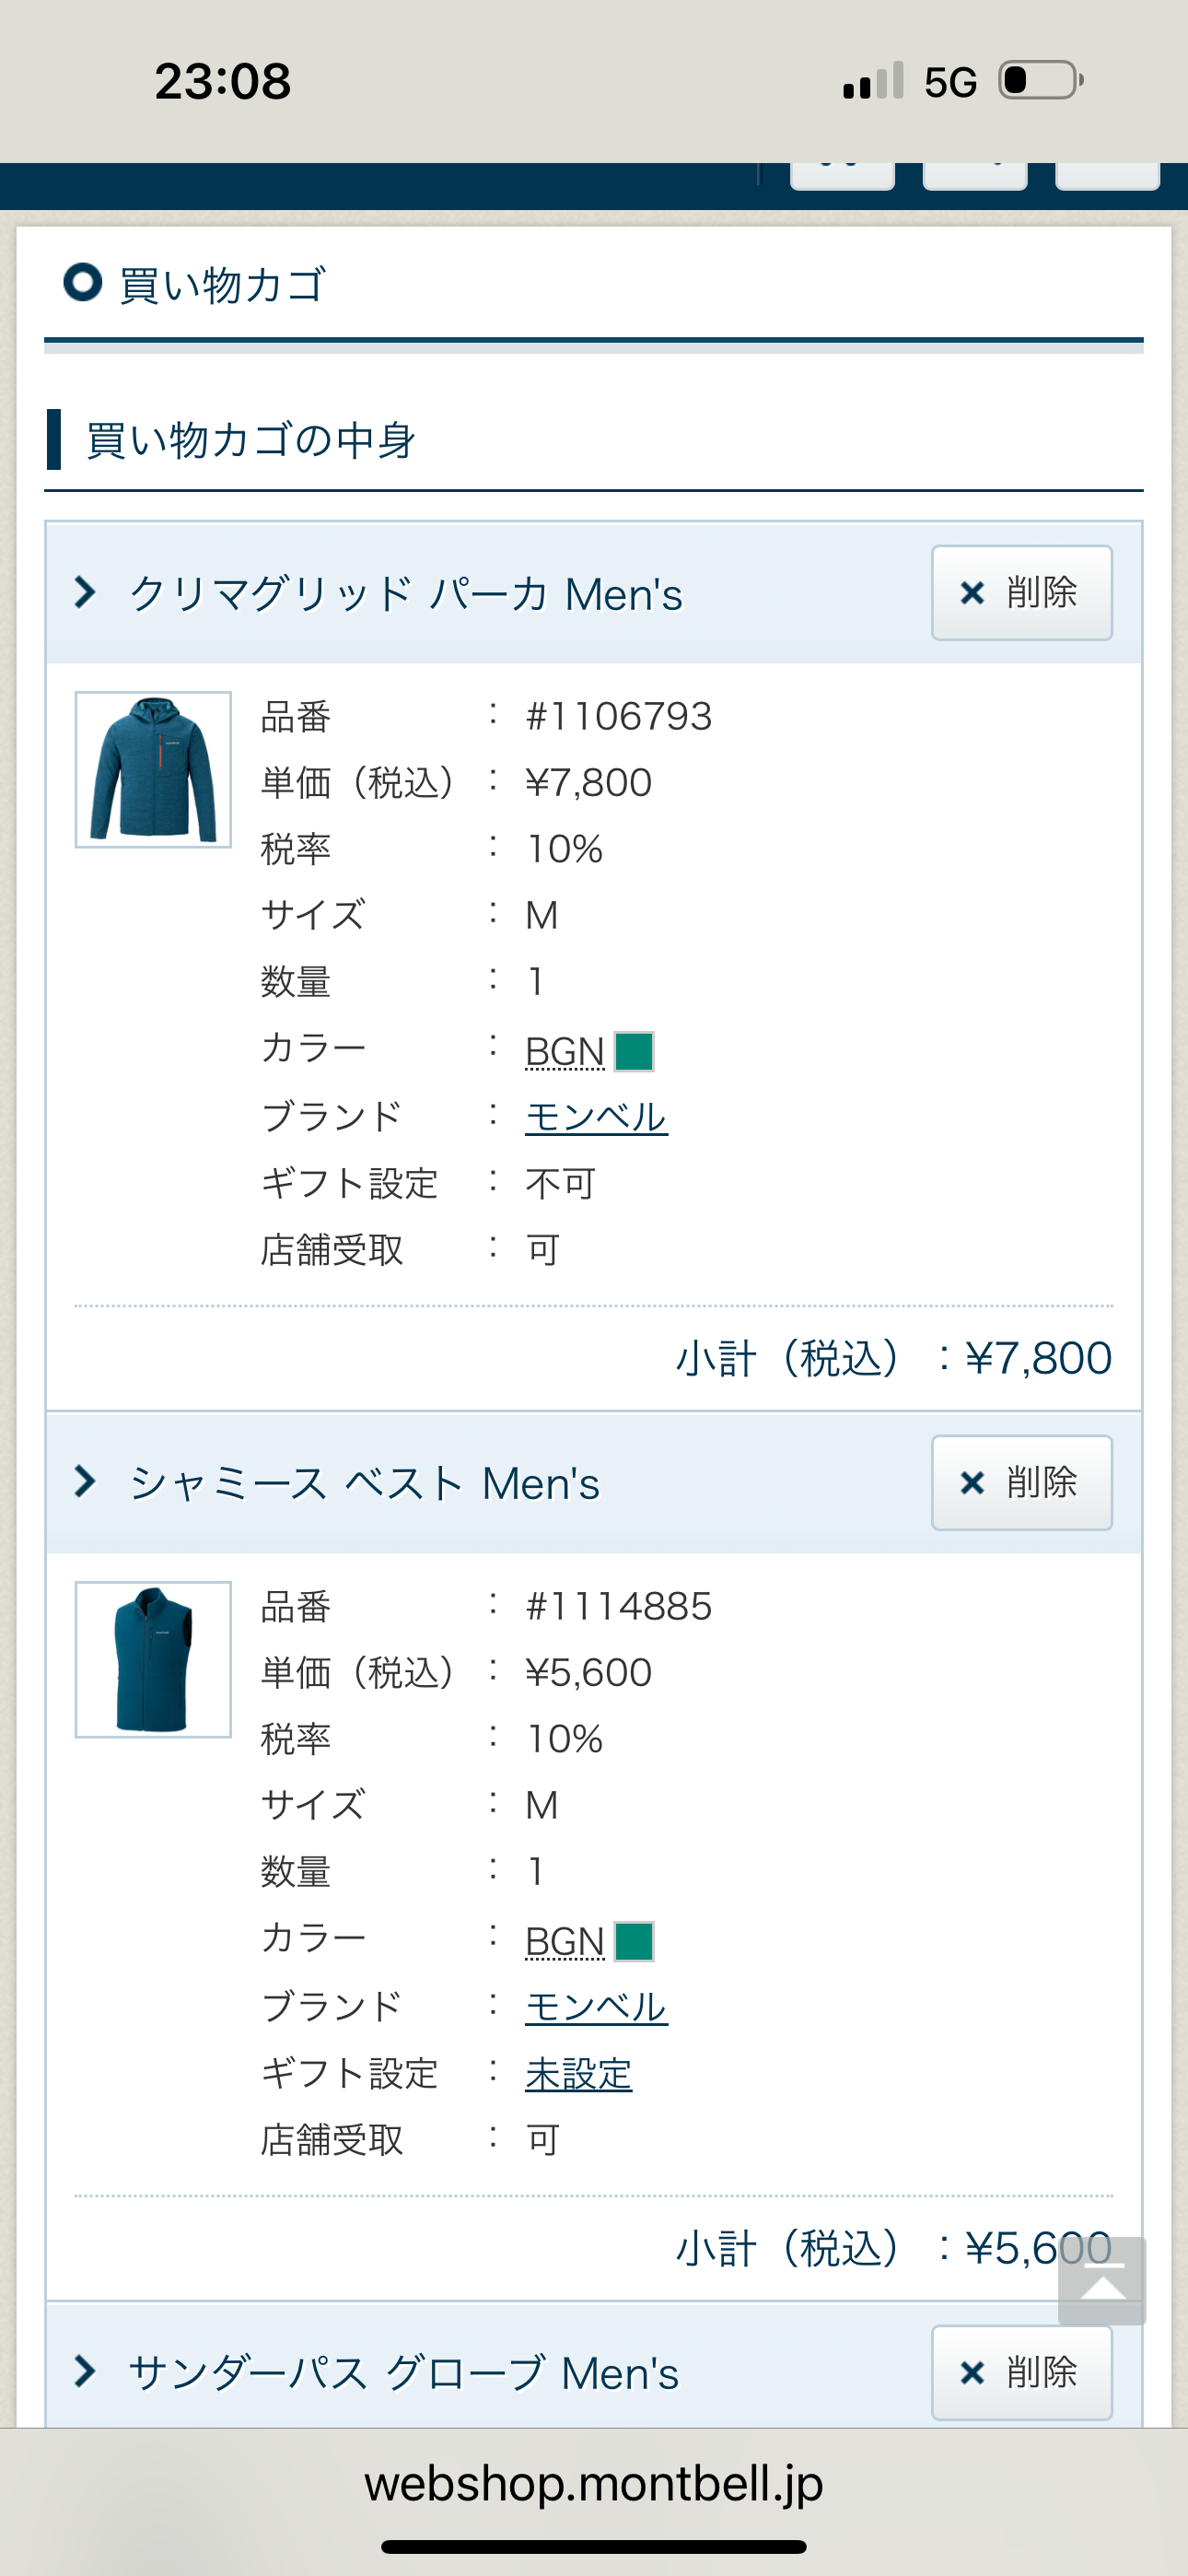The height and width of the screenshot is (2576, 1188).
Task: Open the モンベル brand link for the parka
Action: pyautogui.click(x=595, y=1116)
